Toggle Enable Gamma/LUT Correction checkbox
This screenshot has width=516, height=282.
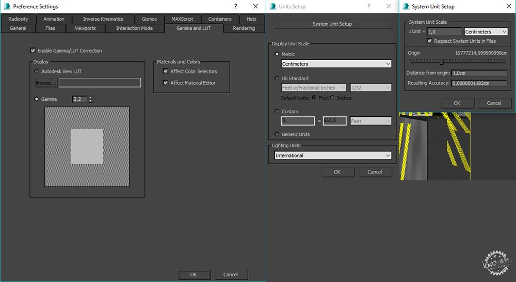pos(33,50)
